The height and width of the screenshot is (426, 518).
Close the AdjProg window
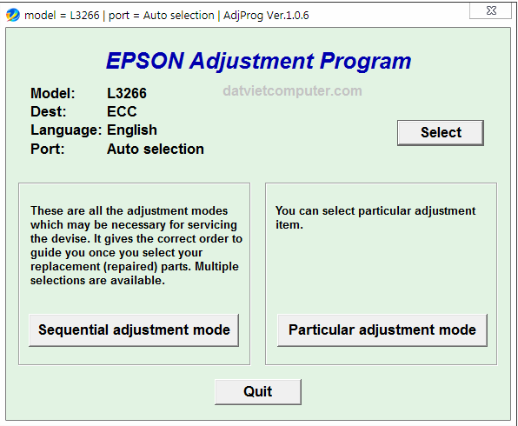point(490,10)
